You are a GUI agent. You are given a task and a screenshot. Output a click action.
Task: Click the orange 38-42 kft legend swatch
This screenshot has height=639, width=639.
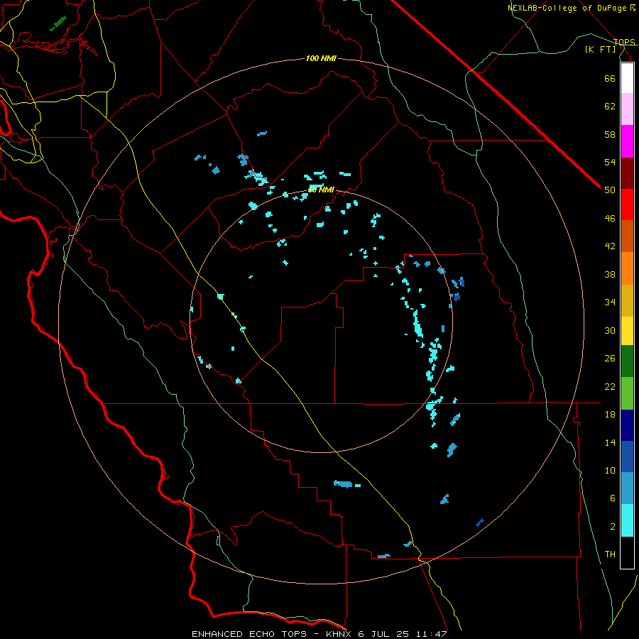coord(627,268)
